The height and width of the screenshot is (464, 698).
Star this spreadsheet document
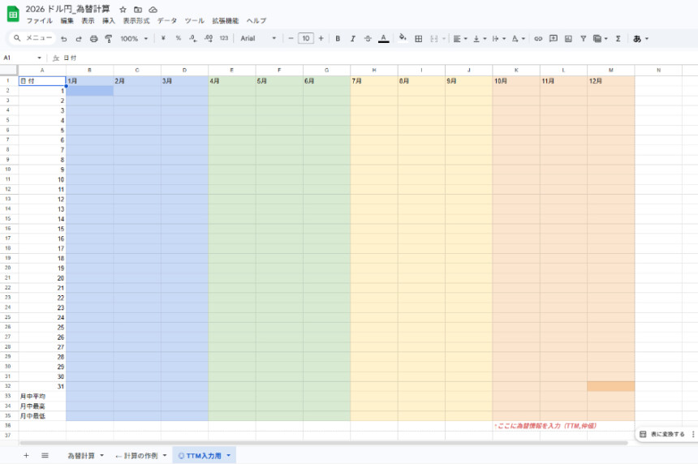click(123, 9)
